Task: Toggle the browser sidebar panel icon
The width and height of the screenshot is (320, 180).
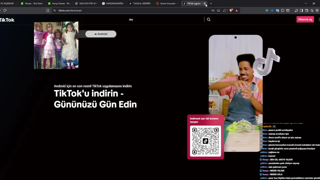Action: [301, 10]
